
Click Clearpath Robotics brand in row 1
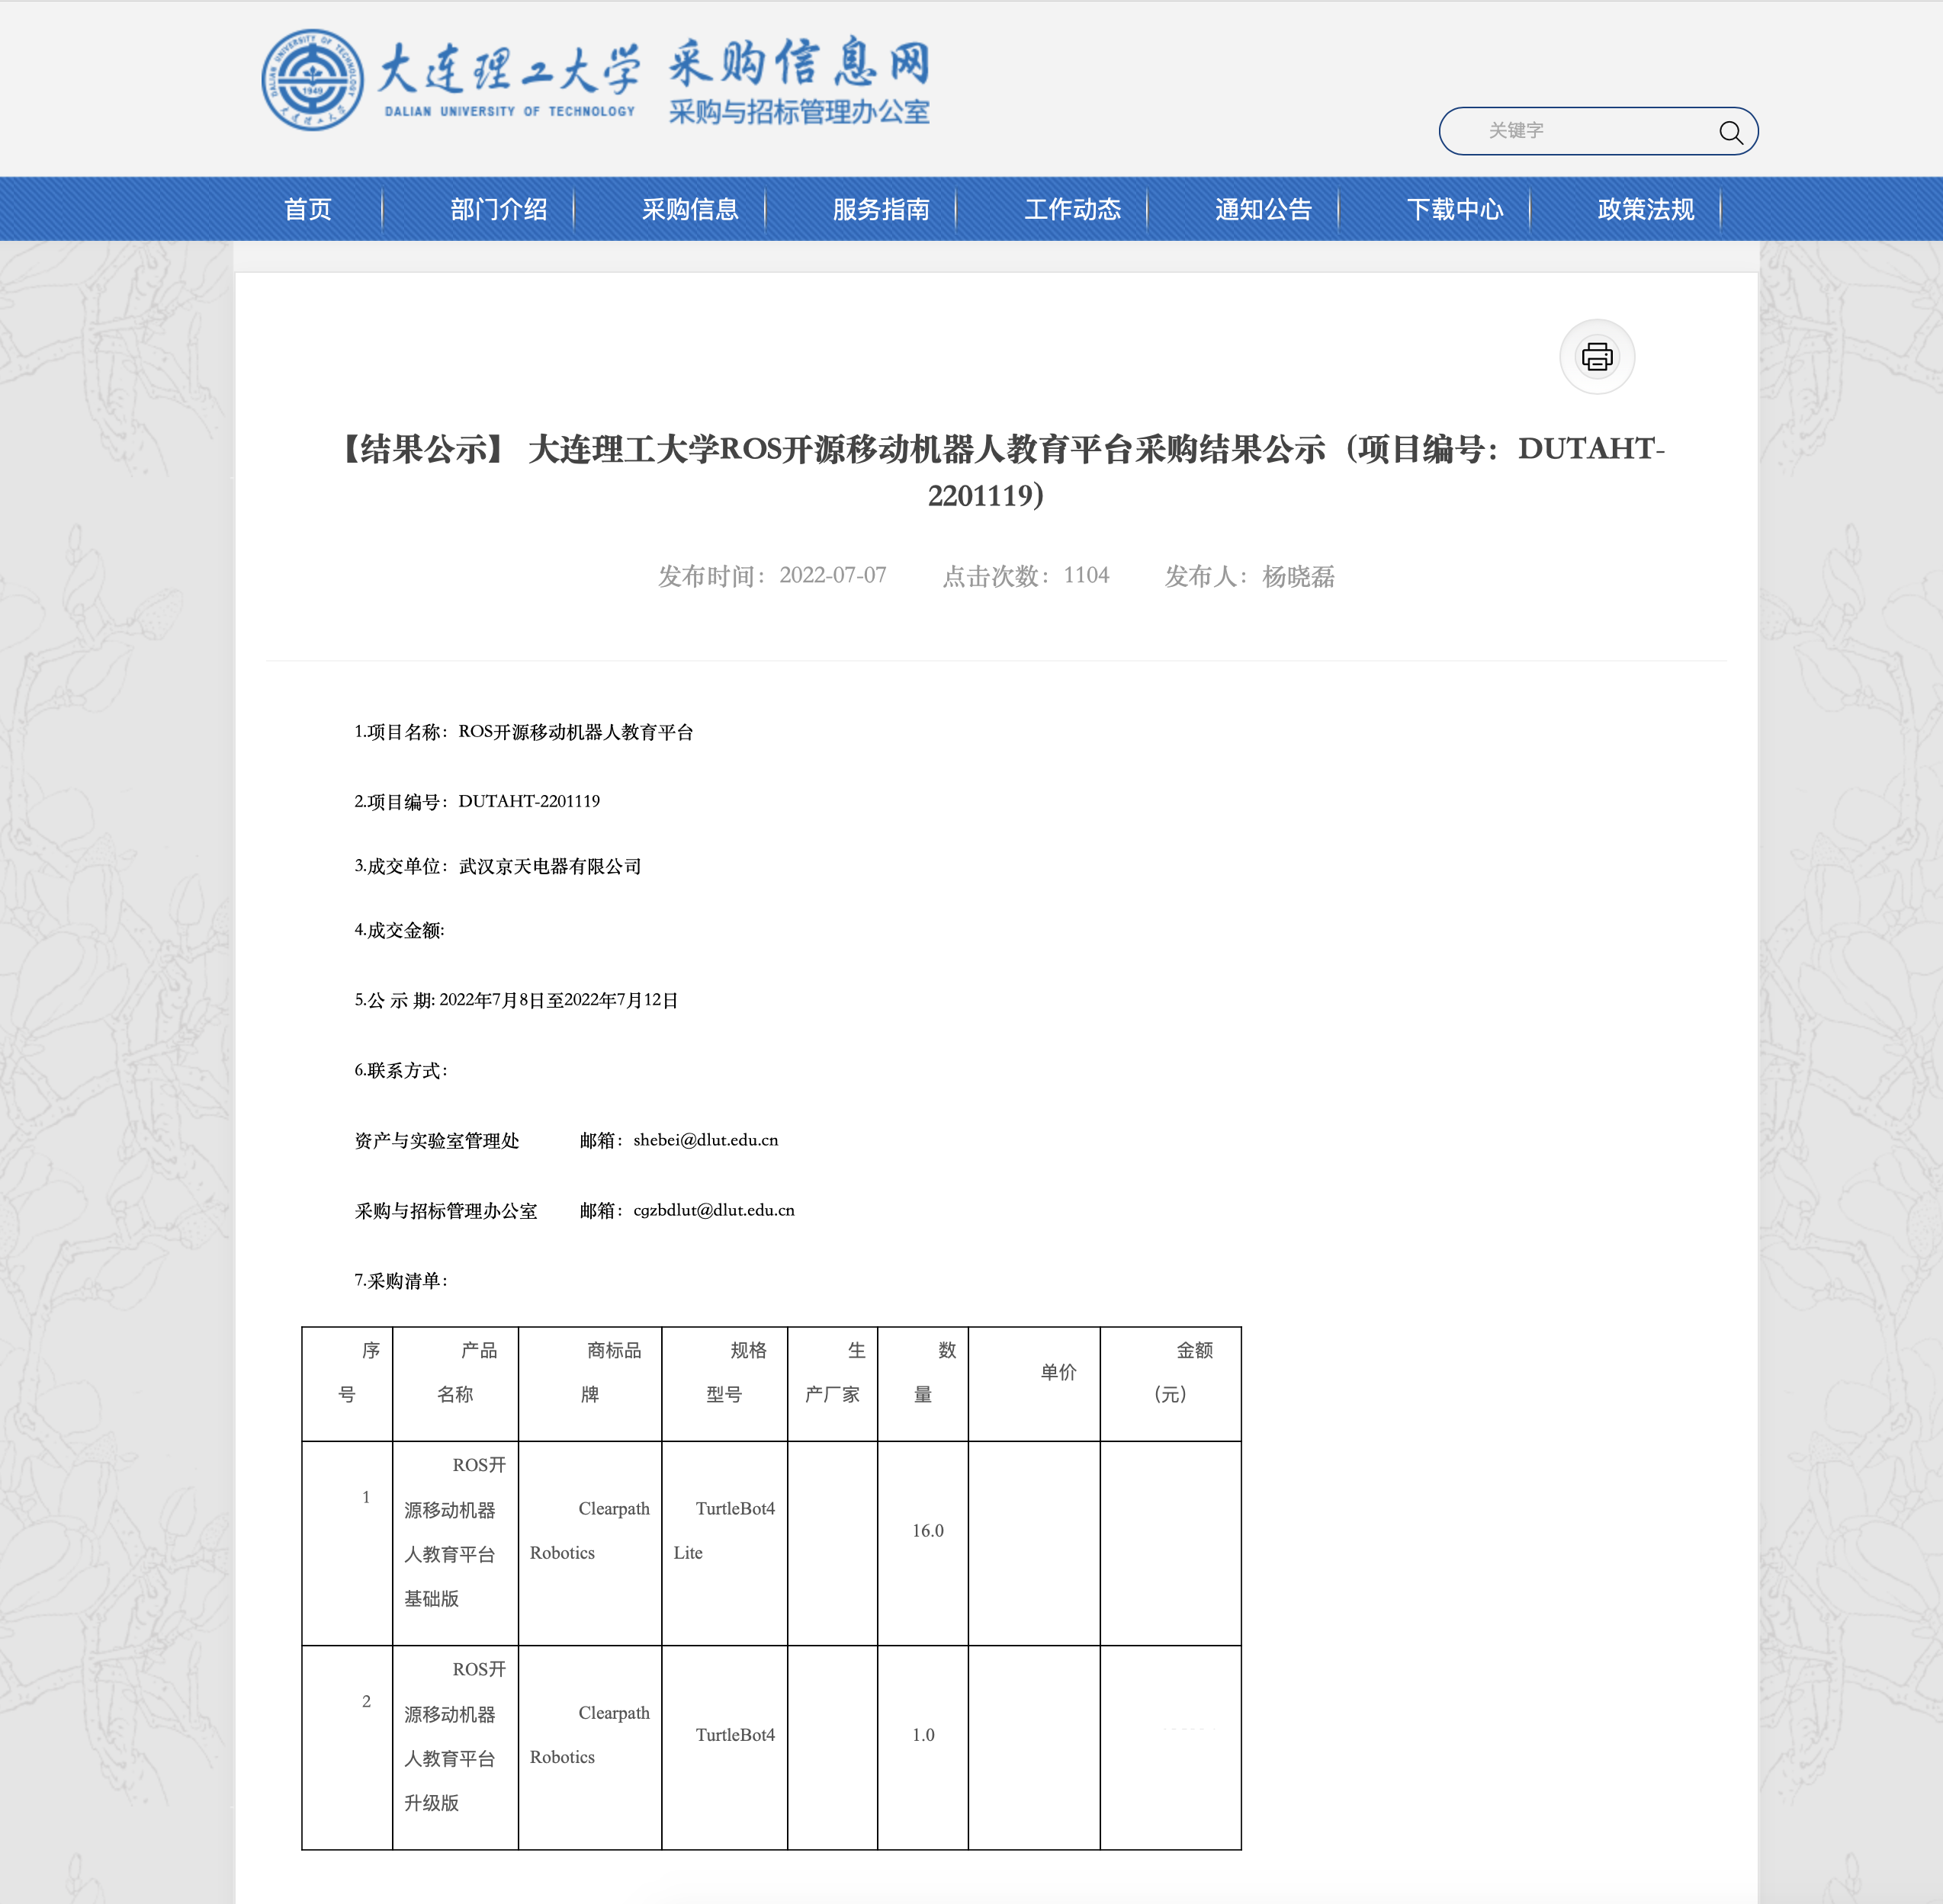[590, 1543]
